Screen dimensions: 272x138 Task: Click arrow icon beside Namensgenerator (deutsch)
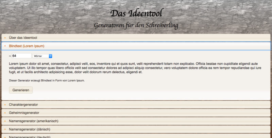tap(5, 137)
